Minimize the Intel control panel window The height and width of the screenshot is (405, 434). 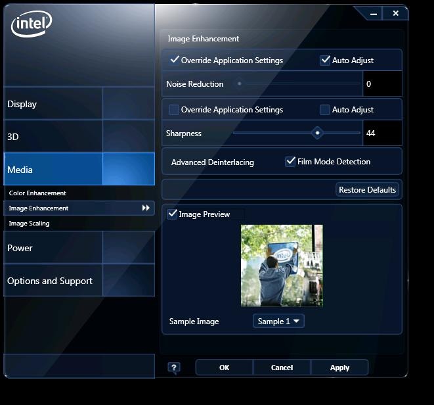tap(374, 14)
